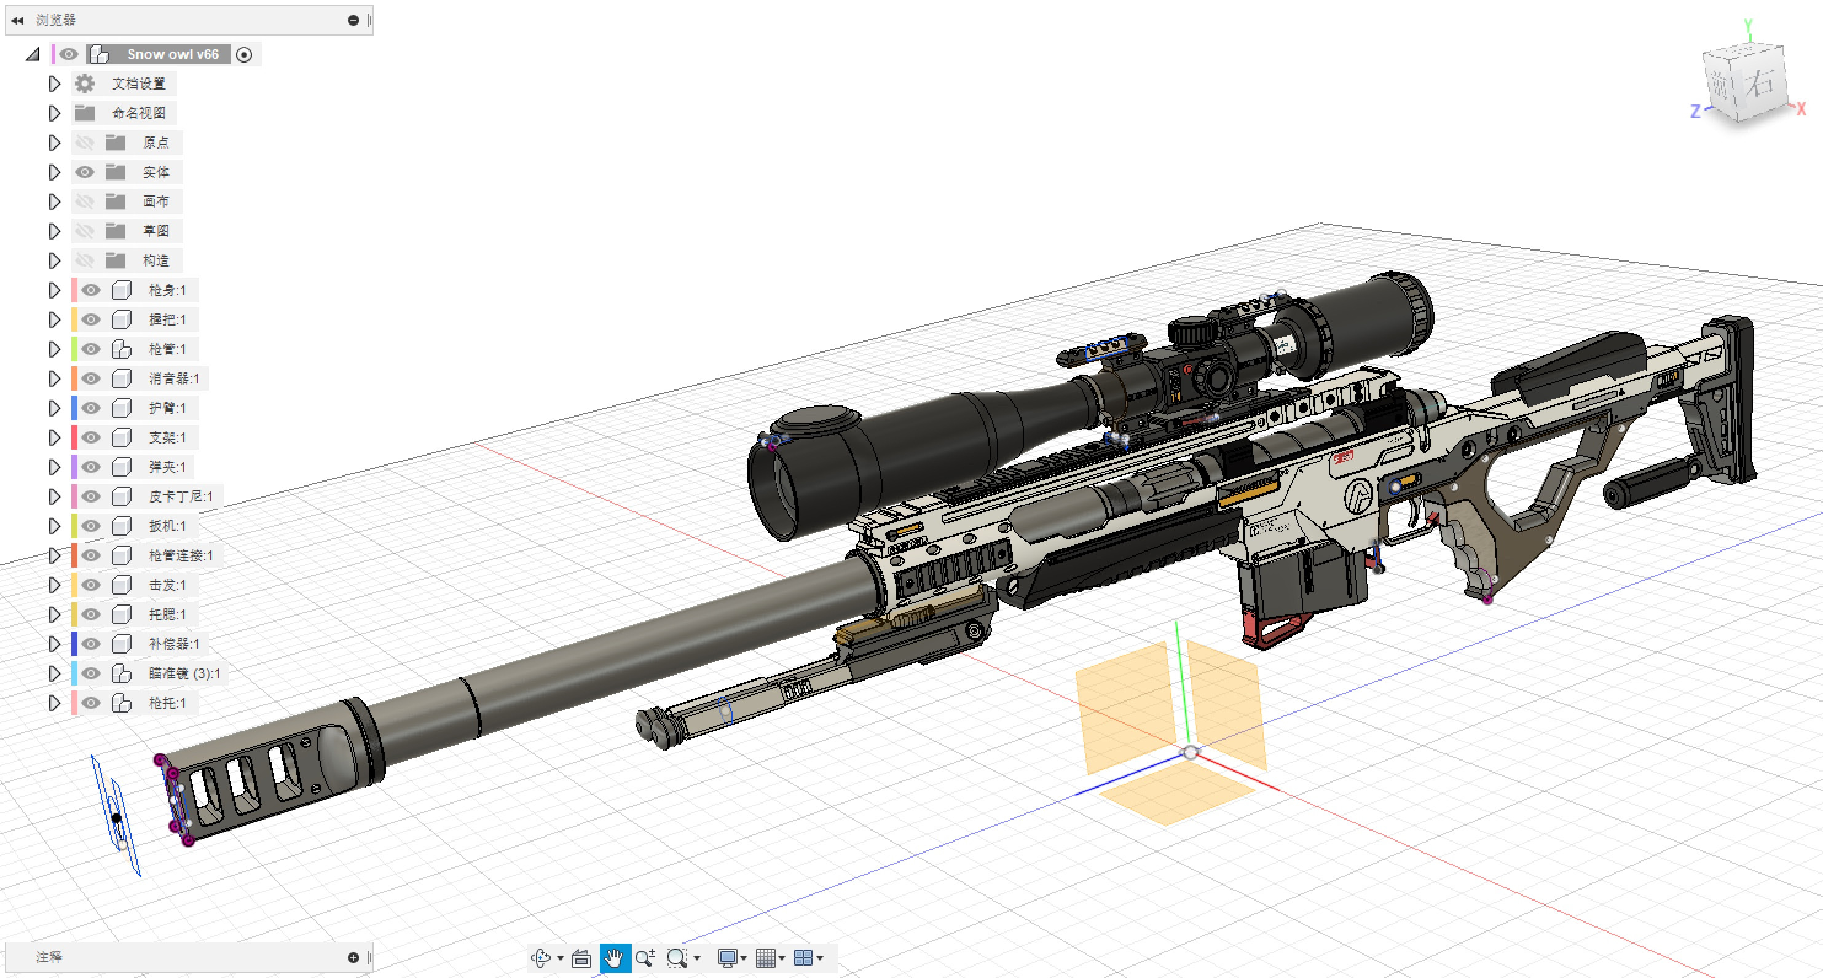This screenshot has width=1823, height=978.
Task: Click the ViewCube right face
Action: tap(1760, 84)
